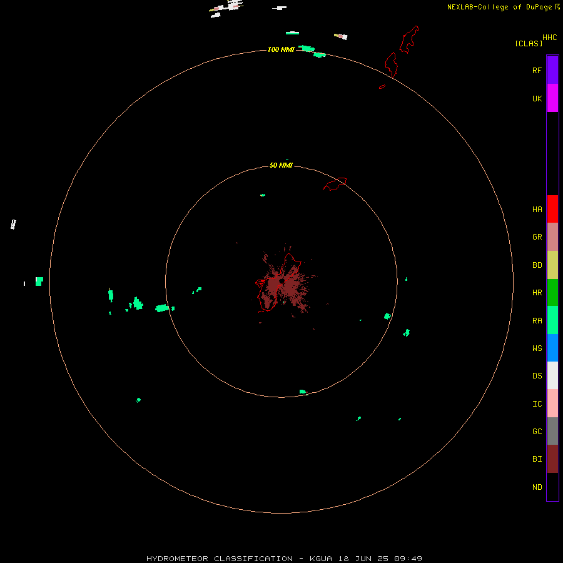The width and height of the screenshot is (563, 563).
Task: Click the "HHC" product code label
Action: point(549,38)
